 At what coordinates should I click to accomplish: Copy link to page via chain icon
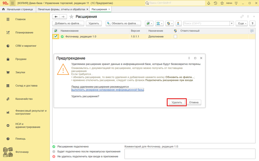(242, 17)
